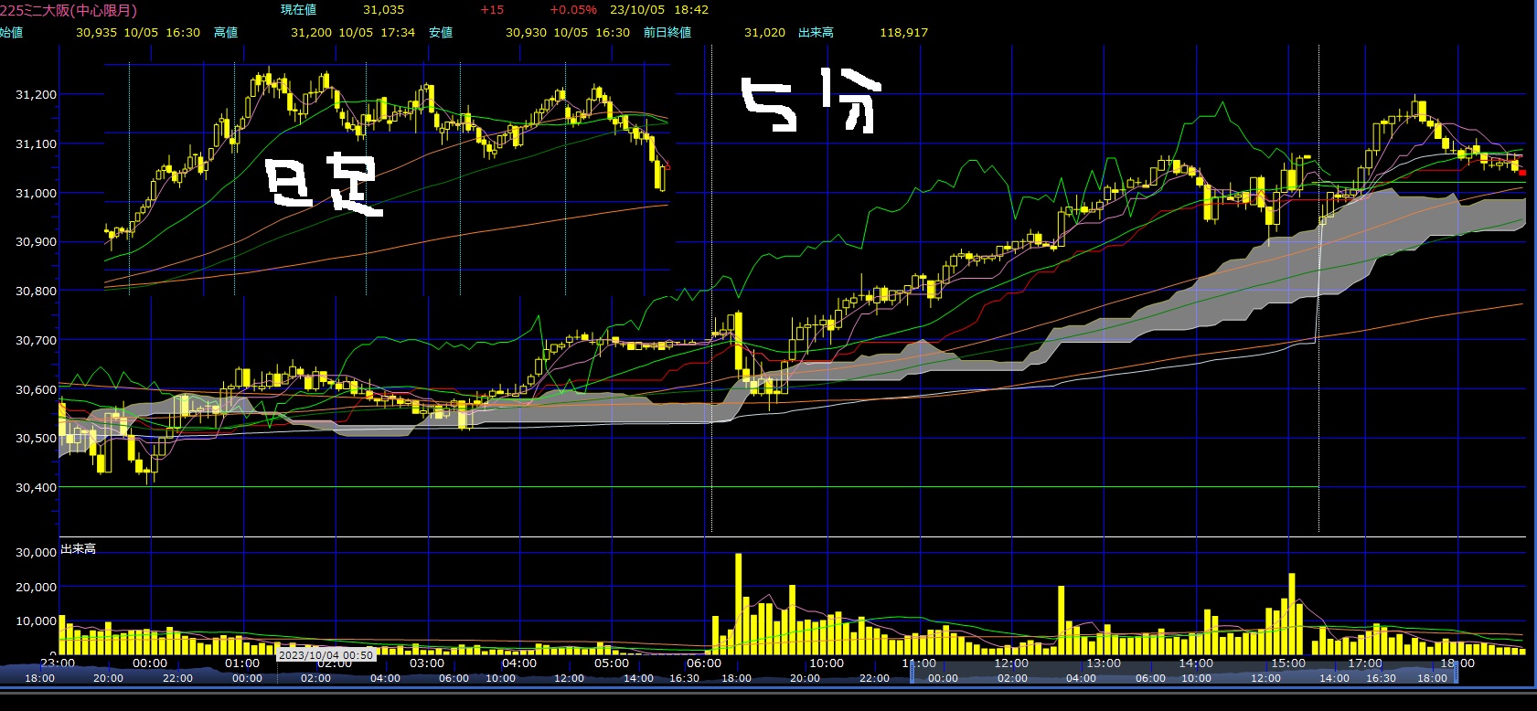Image resolution: width=1537 pixels, height=711 pixels.
Task: Click the handwritten 5分 annotation
Action: [809, 102]
